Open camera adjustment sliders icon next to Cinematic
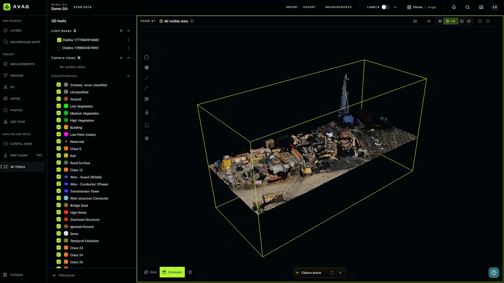Viewport: 504px width, 283px height. coord(190,272)
